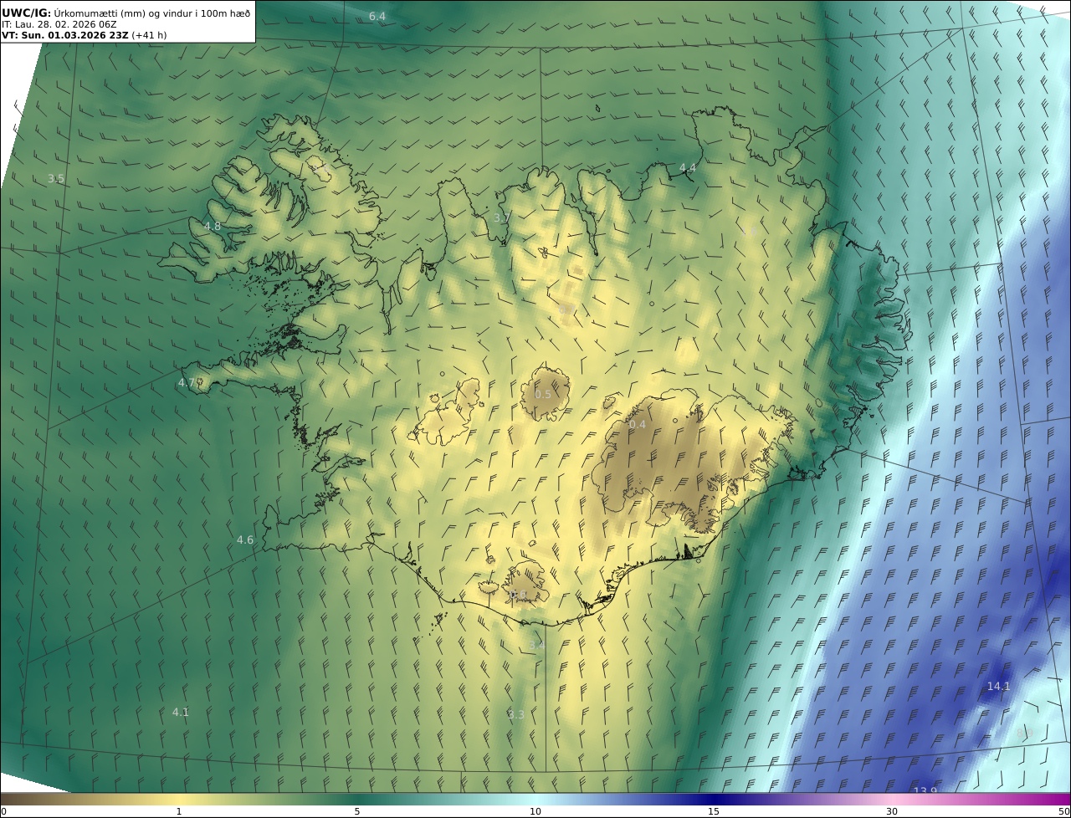
Task: Click the 'VT: Sun. 01.03.2026 23Z' valid time
Action: (65, 36)
